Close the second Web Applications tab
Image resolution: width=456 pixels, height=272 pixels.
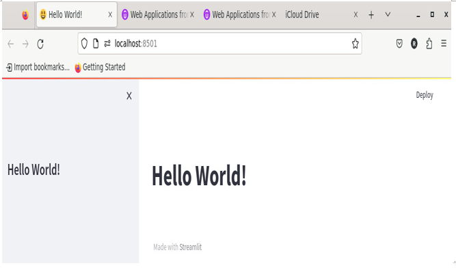(x=273, y=14)
